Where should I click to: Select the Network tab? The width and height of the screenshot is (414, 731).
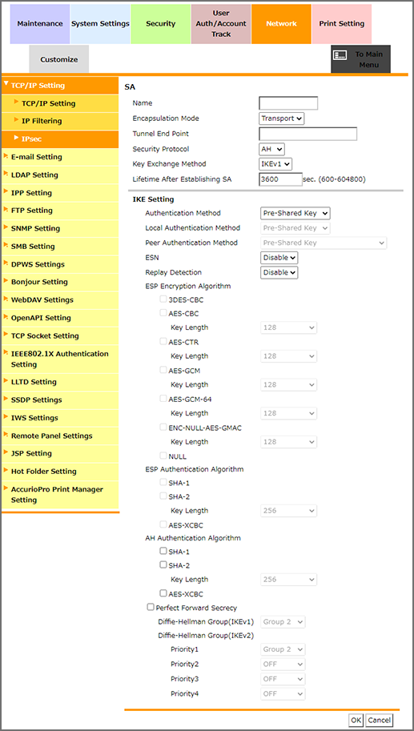pyautogui.click(x=281, y=24)
